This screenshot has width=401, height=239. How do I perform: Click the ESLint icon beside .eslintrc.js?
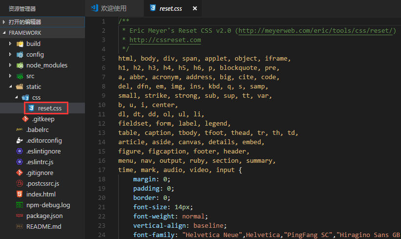click(20, 162)
